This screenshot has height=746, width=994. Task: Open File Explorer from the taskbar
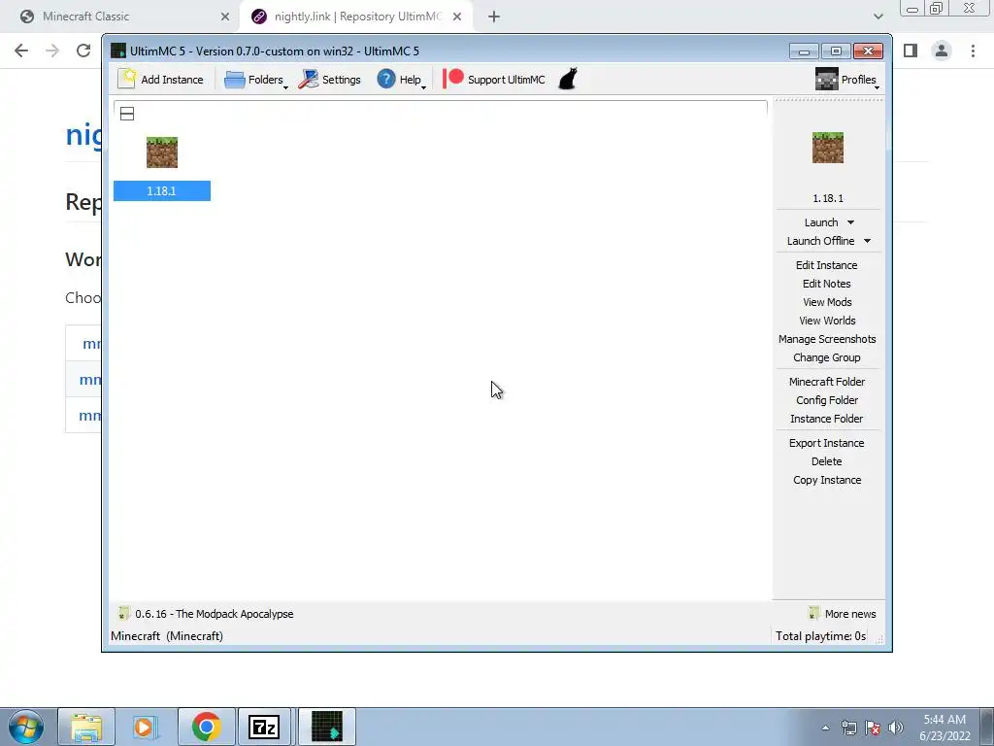point(86,727)
